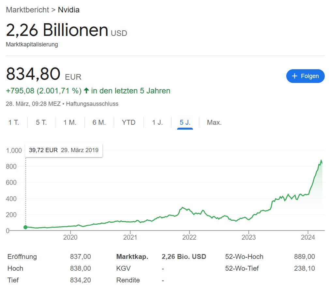
Task: Click the 2022 label on chart axis
Action: click(190, 237)
